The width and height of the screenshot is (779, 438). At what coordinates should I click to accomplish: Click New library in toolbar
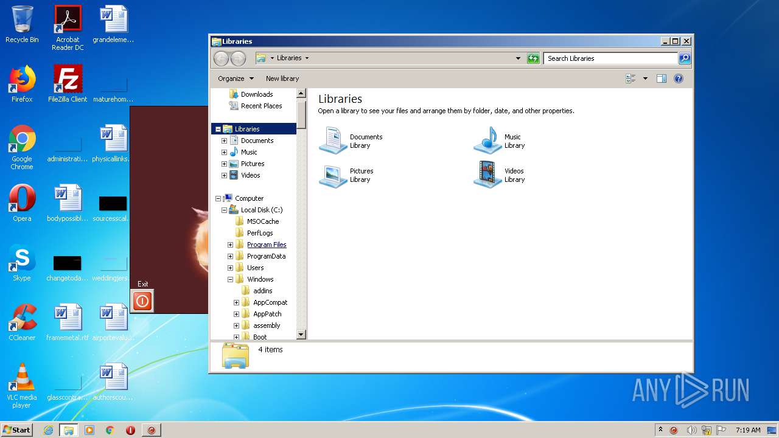coord(282,78)
